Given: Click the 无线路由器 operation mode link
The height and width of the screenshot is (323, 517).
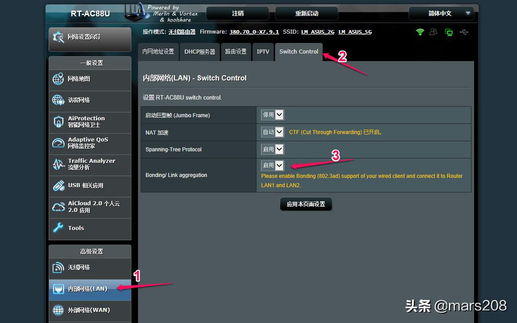Looking at the screenshot, I should click(182, 32).
